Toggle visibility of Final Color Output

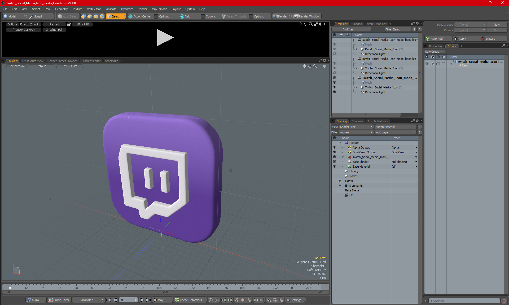click(x=334, y=152)
